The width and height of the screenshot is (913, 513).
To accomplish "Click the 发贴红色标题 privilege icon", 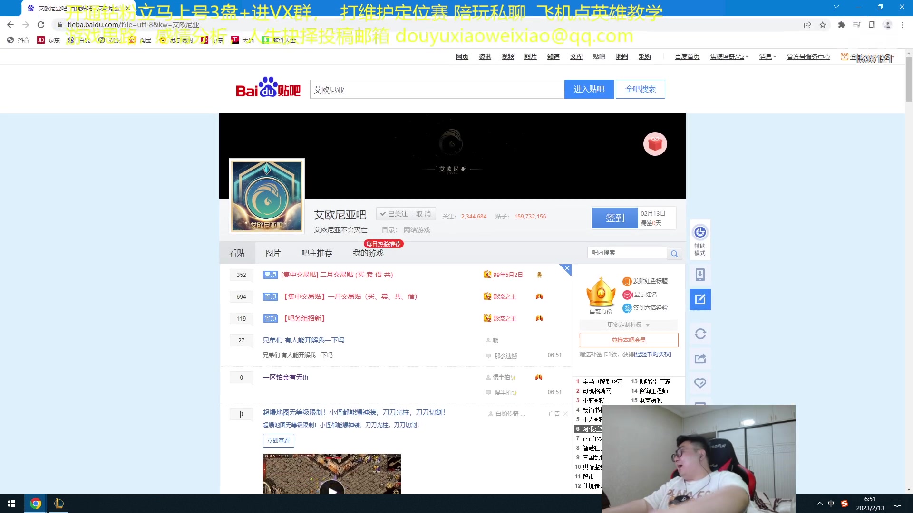I will (x=627, y=282).
